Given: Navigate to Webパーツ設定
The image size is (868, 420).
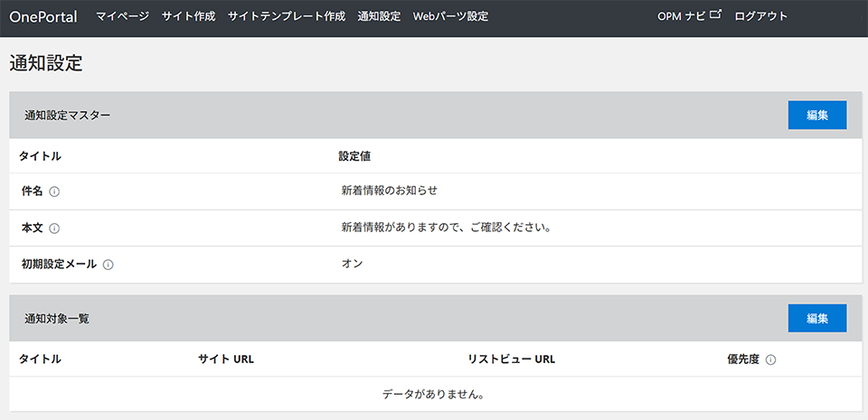Looking at the screenshot, I should (450, 16).
